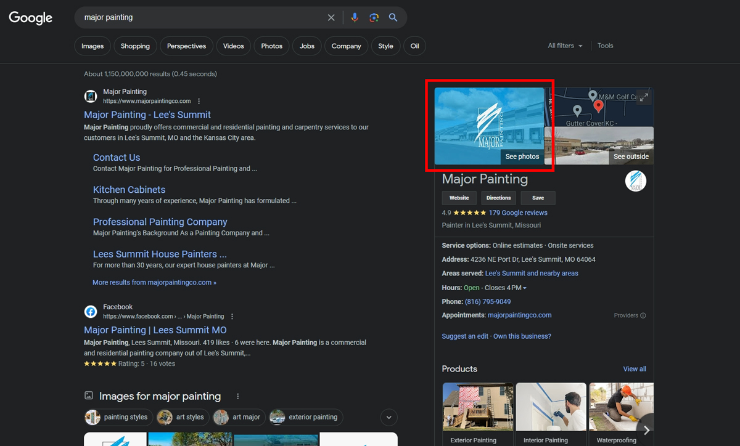Image resolution: width=740 pixels, height=446 pixels.
Task: Click the Major Painting round logo in panel
Action: click(636, 181)
